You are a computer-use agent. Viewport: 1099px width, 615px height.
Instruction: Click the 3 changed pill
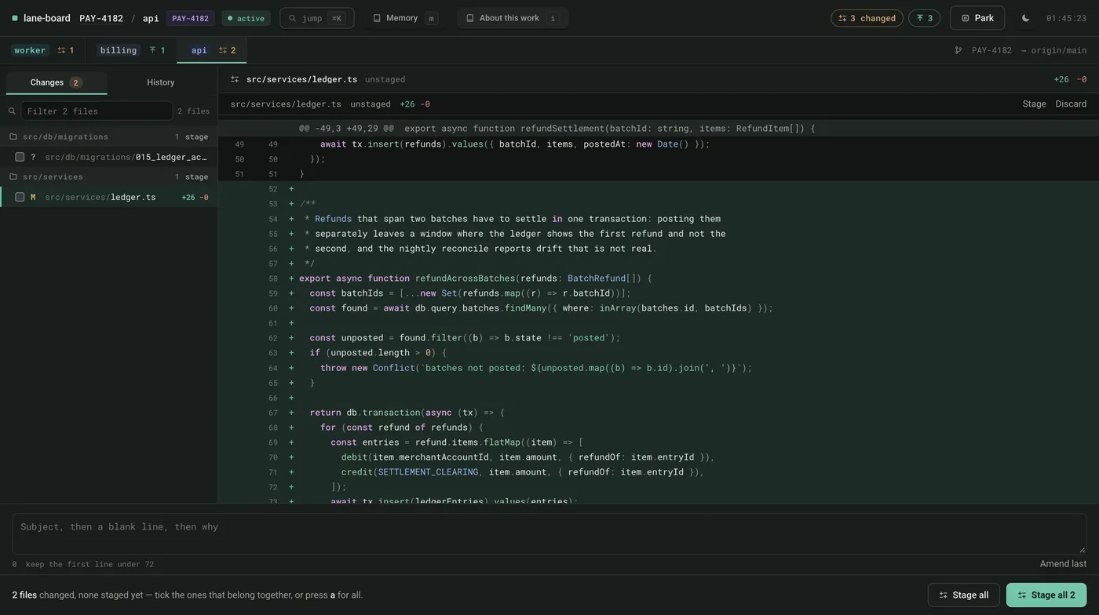[x=867, y=18]
